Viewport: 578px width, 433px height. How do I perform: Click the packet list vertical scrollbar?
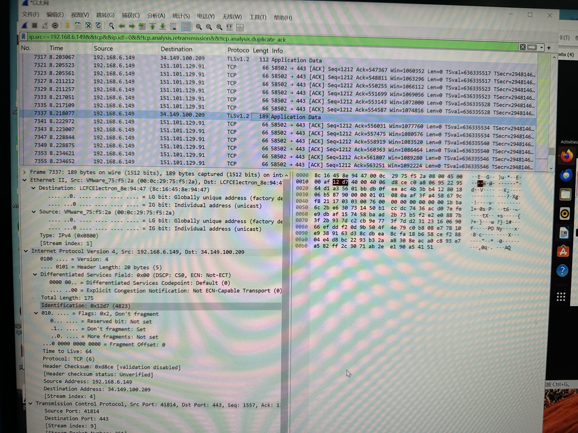551,113
